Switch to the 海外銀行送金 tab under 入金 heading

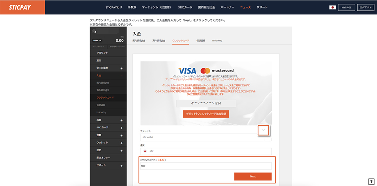159,41
